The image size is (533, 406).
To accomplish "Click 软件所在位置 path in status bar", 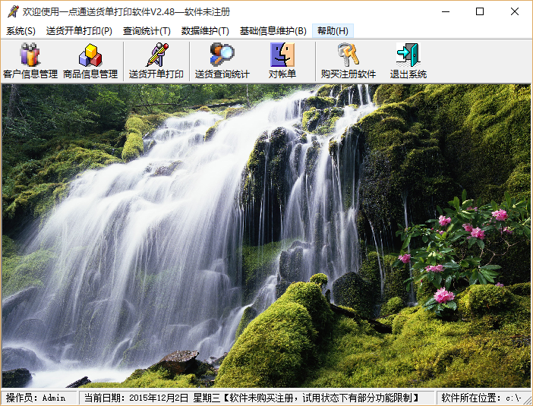I will click(x=481, y=398).
